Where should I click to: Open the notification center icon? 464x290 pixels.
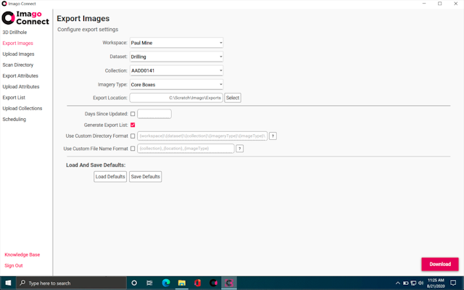(x=454, y=283)
